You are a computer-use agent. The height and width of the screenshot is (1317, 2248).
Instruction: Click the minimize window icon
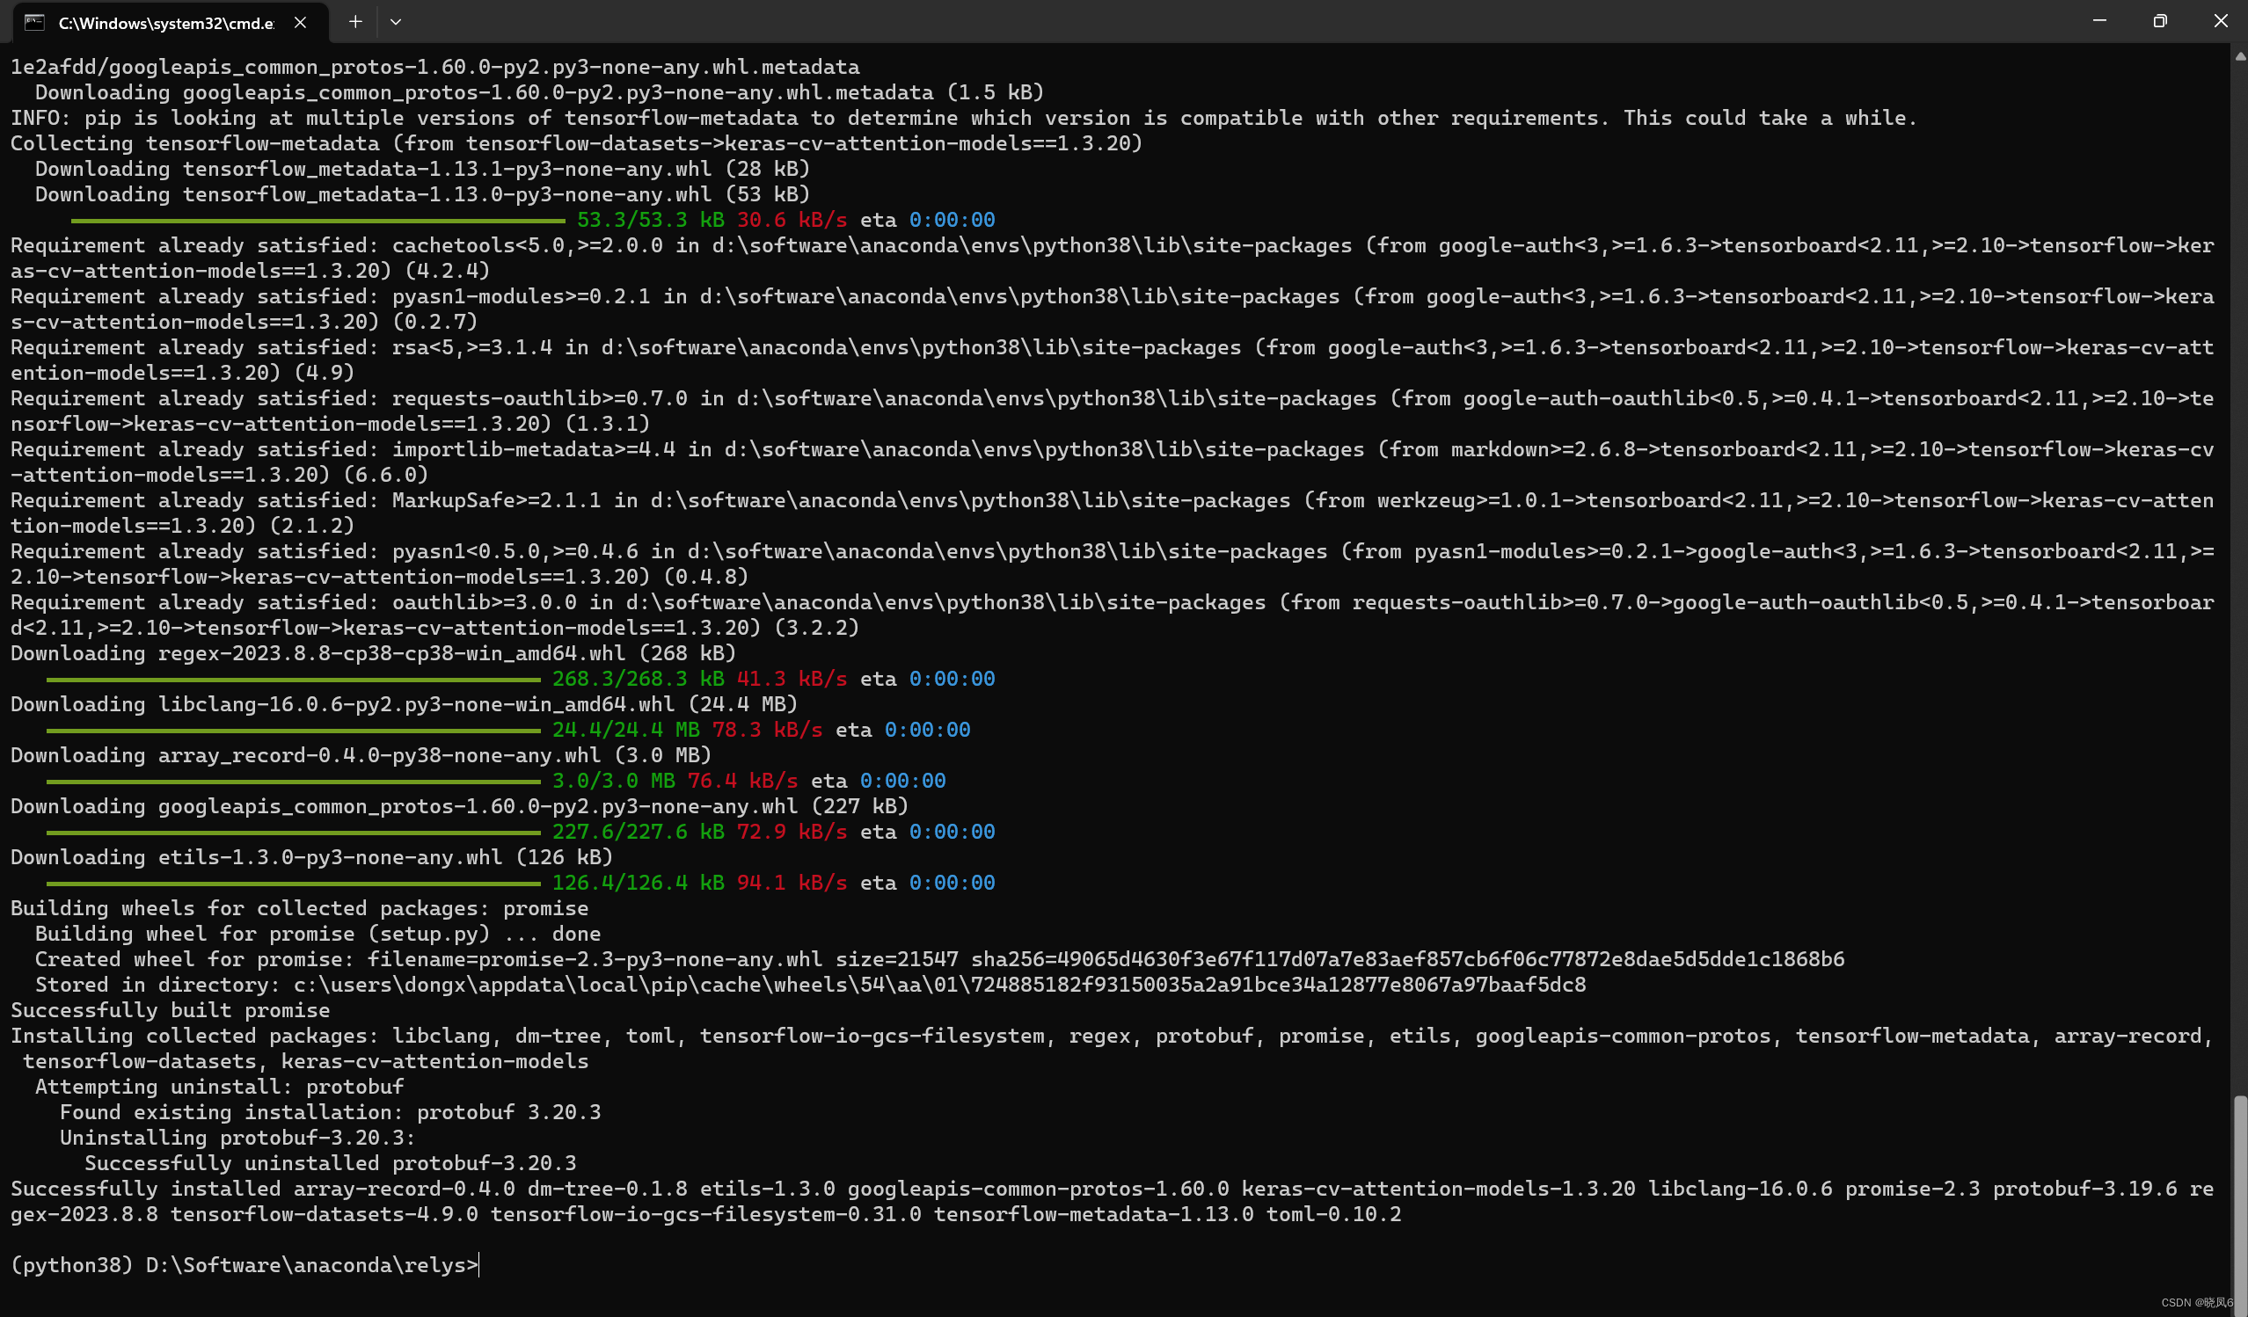coord(2098,20)
